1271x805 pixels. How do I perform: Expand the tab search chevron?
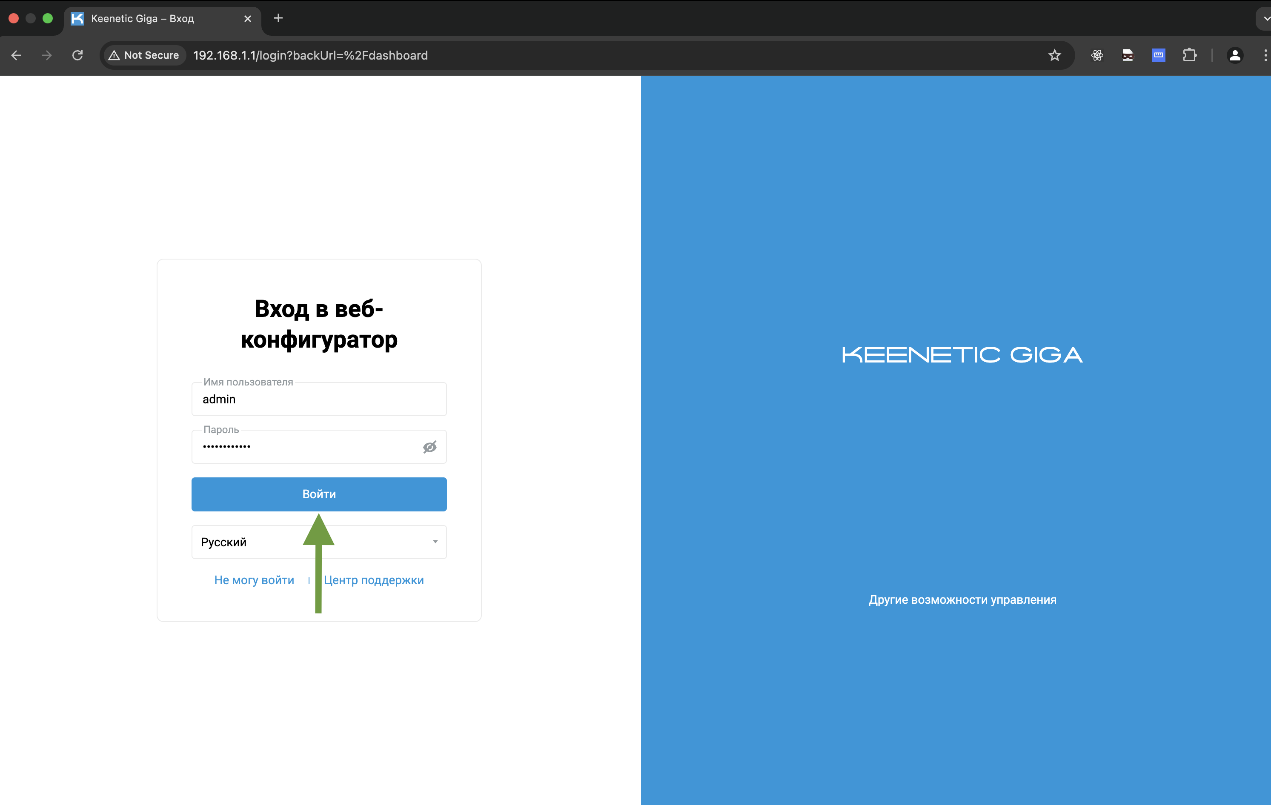pos(1265,18)
